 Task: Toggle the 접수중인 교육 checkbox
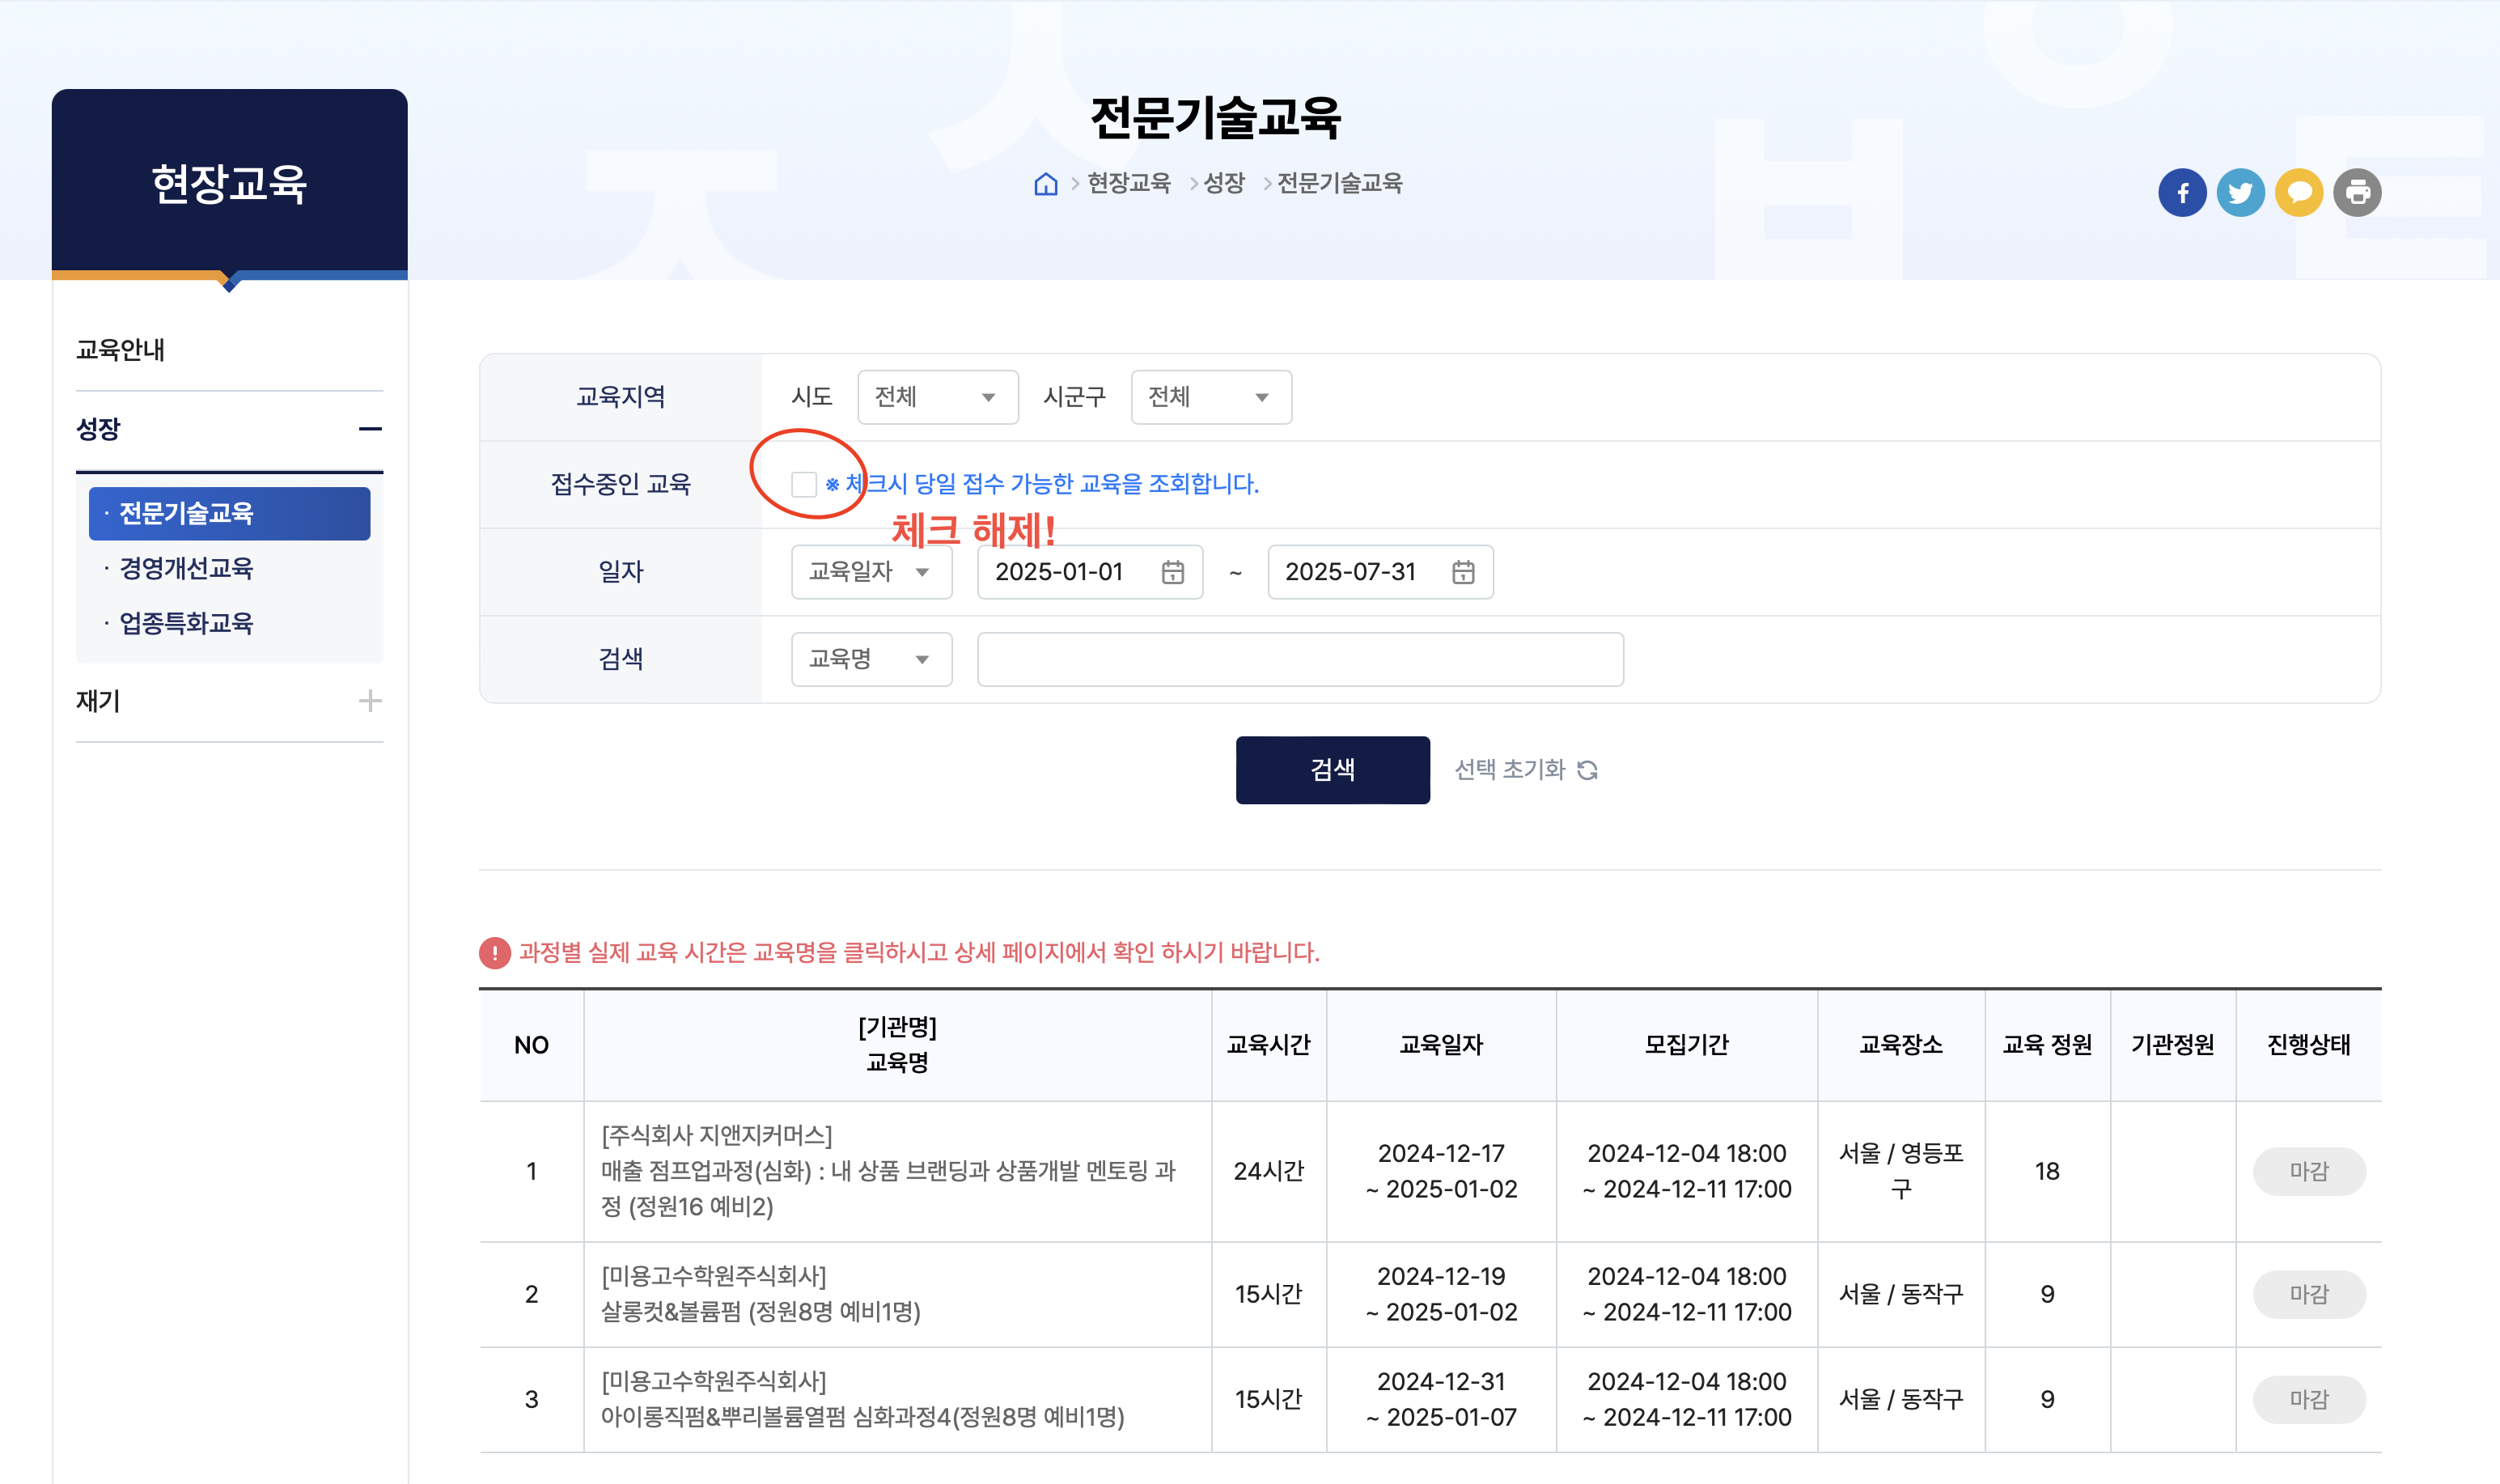pos(803,485)
